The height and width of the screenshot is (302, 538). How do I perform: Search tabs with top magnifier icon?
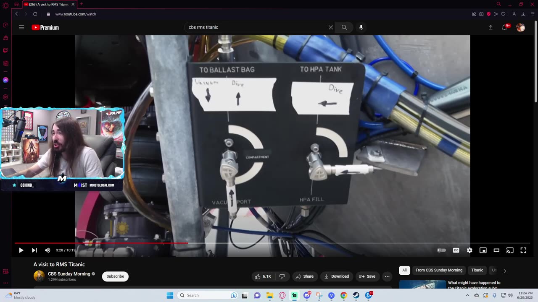(x=498, y=4)
